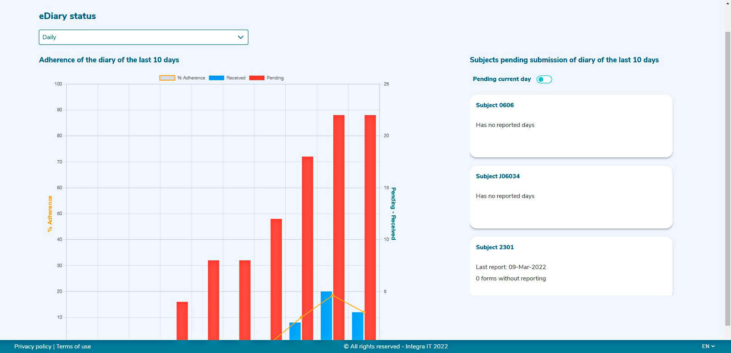The image size is (731, 353).
Task: Open the Terms of use link
Action: [x=74, y=347]
